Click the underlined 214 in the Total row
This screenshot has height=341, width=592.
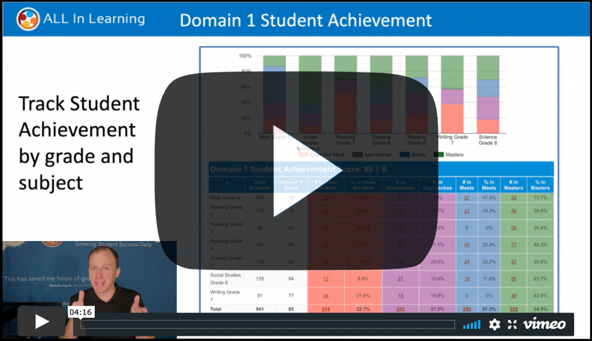coord(325,310)
